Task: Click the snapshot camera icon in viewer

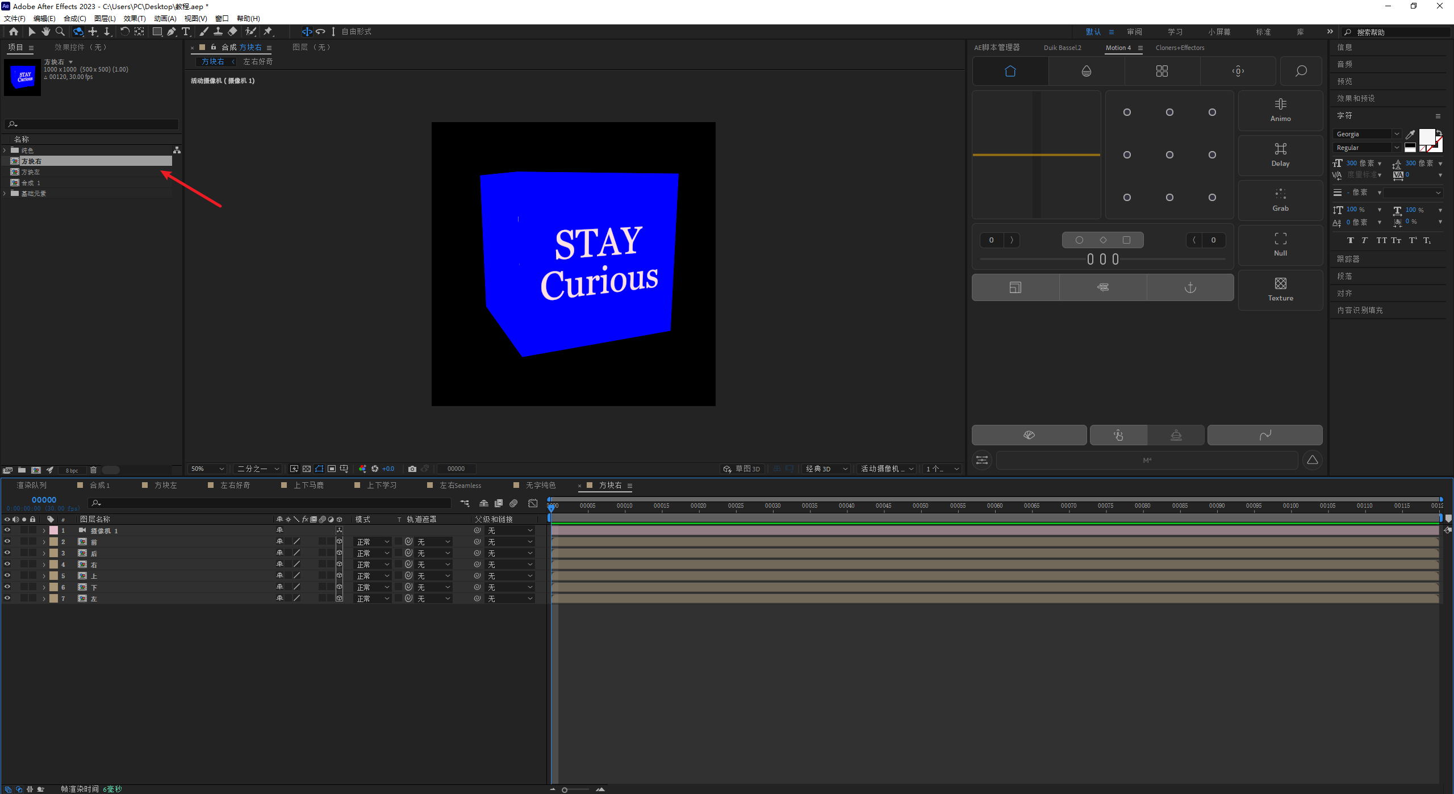Action: (412, 469)
